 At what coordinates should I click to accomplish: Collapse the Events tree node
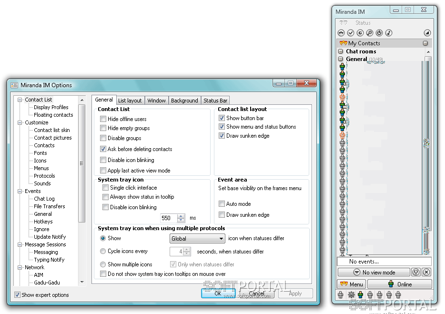[20, 192]
